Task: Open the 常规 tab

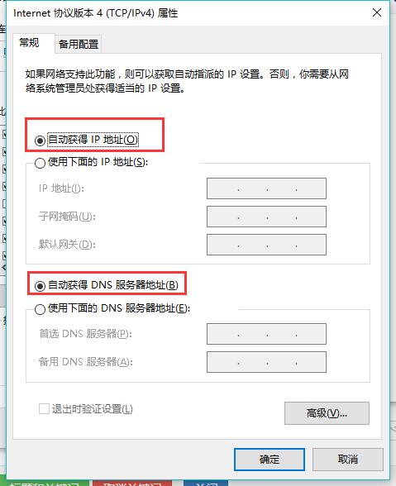Action: pos(29,42)
